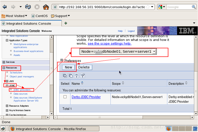Click the Google search input box
This screenshot has width=198, height=132.
pos(179,7)
